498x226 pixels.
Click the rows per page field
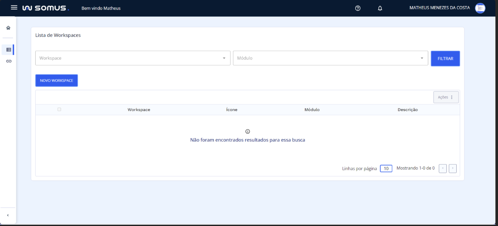[386, 168]
